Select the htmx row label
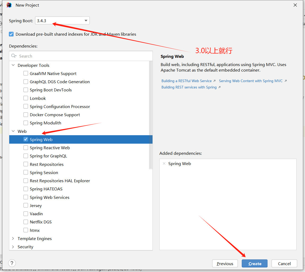The image size is (305, 272). pyautogui.click(x=35, y=230)
